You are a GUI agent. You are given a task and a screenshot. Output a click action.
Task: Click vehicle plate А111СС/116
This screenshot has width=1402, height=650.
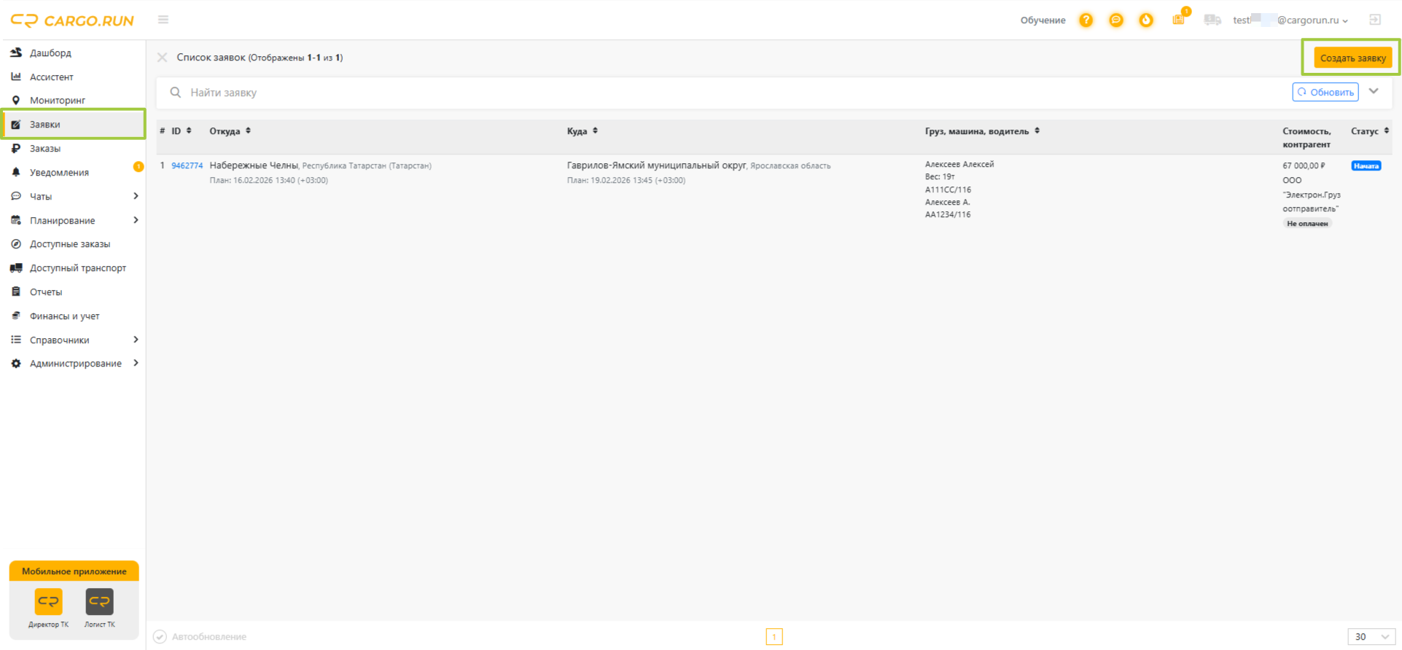948,189
